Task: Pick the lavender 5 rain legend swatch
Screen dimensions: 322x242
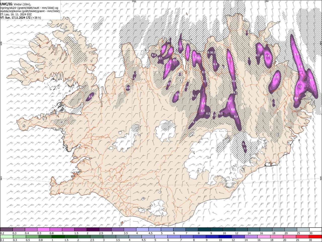Action: (x=161, y=236)
